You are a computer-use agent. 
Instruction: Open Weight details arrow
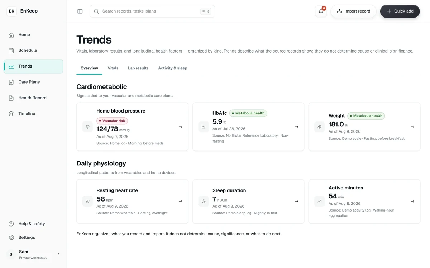[413, 127]
